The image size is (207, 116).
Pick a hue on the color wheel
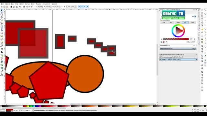coord(178,31)
